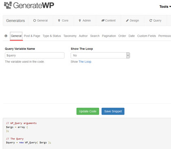This screenshot has height=149, width=171.
Task: Expand the Show The Loop dropdown
Action: click(x=100, y=56)
